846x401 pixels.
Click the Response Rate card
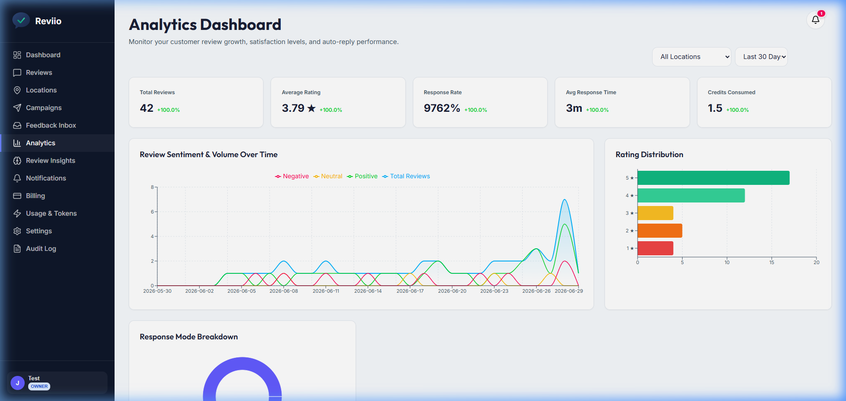(x=480, y=103)
